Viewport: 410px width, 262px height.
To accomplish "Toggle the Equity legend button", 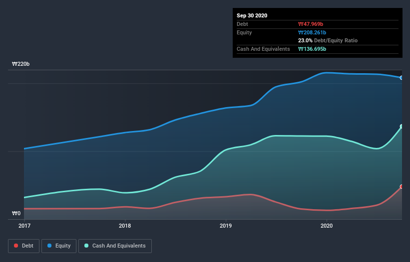I will pyautogui.click(x=59, y=246).
